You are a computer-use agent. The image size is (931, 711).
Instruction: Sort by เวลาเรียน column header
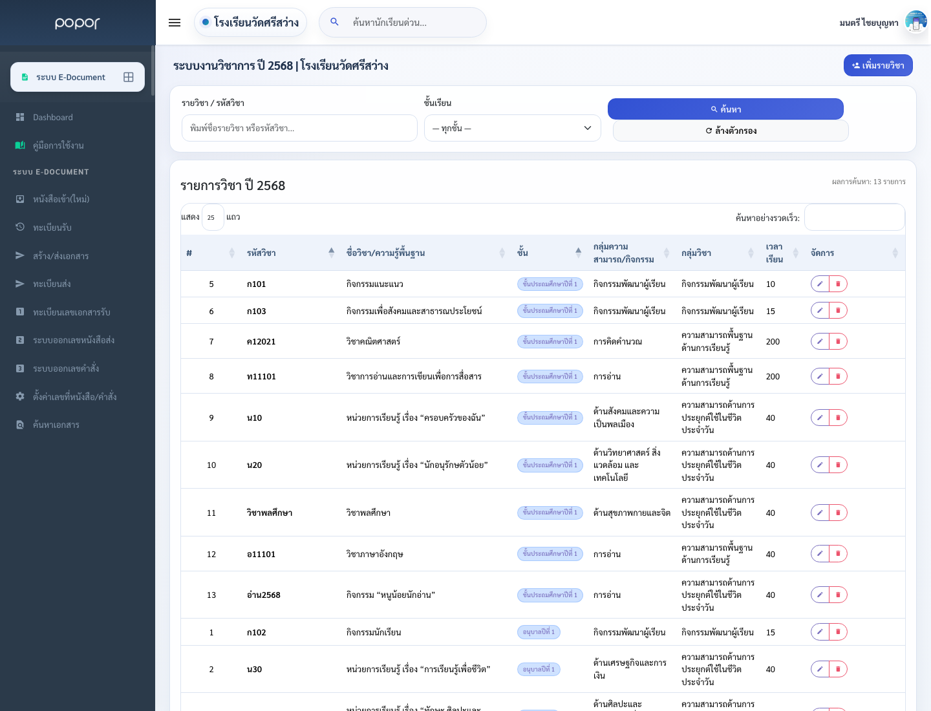[782, 253]
